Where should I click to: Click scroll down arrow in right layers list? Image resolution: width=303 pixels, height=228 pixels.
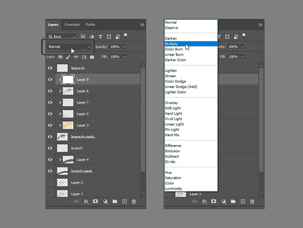click(x=261, y=193)
